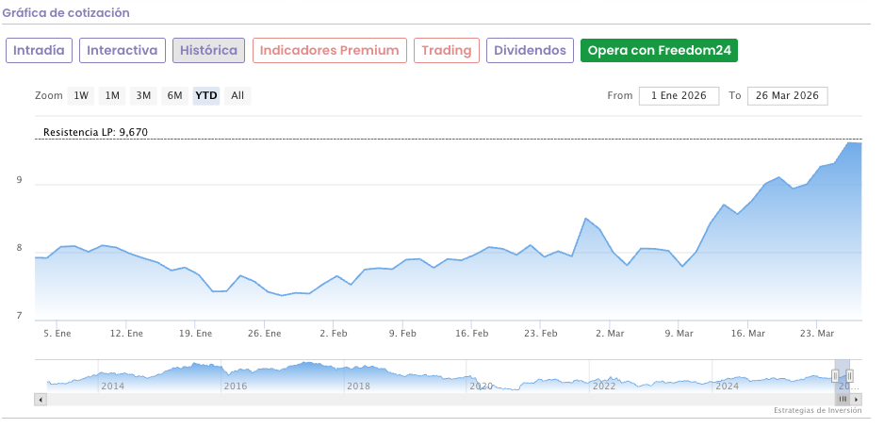Show All zoom range
Screen dimensions: 884x428
point(237,95)
